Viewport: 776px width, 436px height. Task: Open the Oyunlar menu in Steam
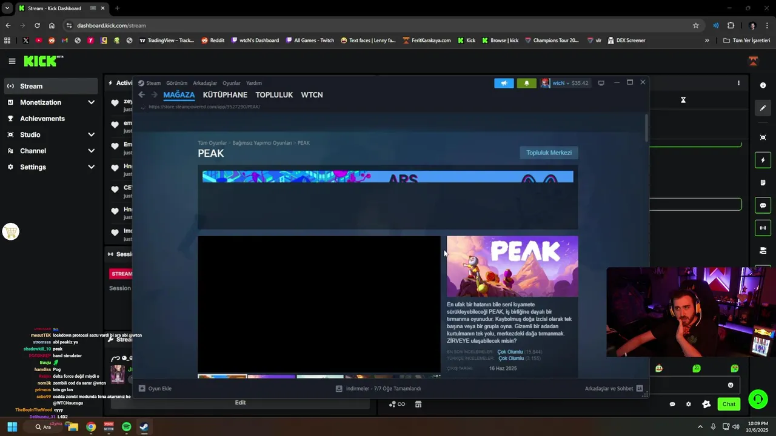232,83
